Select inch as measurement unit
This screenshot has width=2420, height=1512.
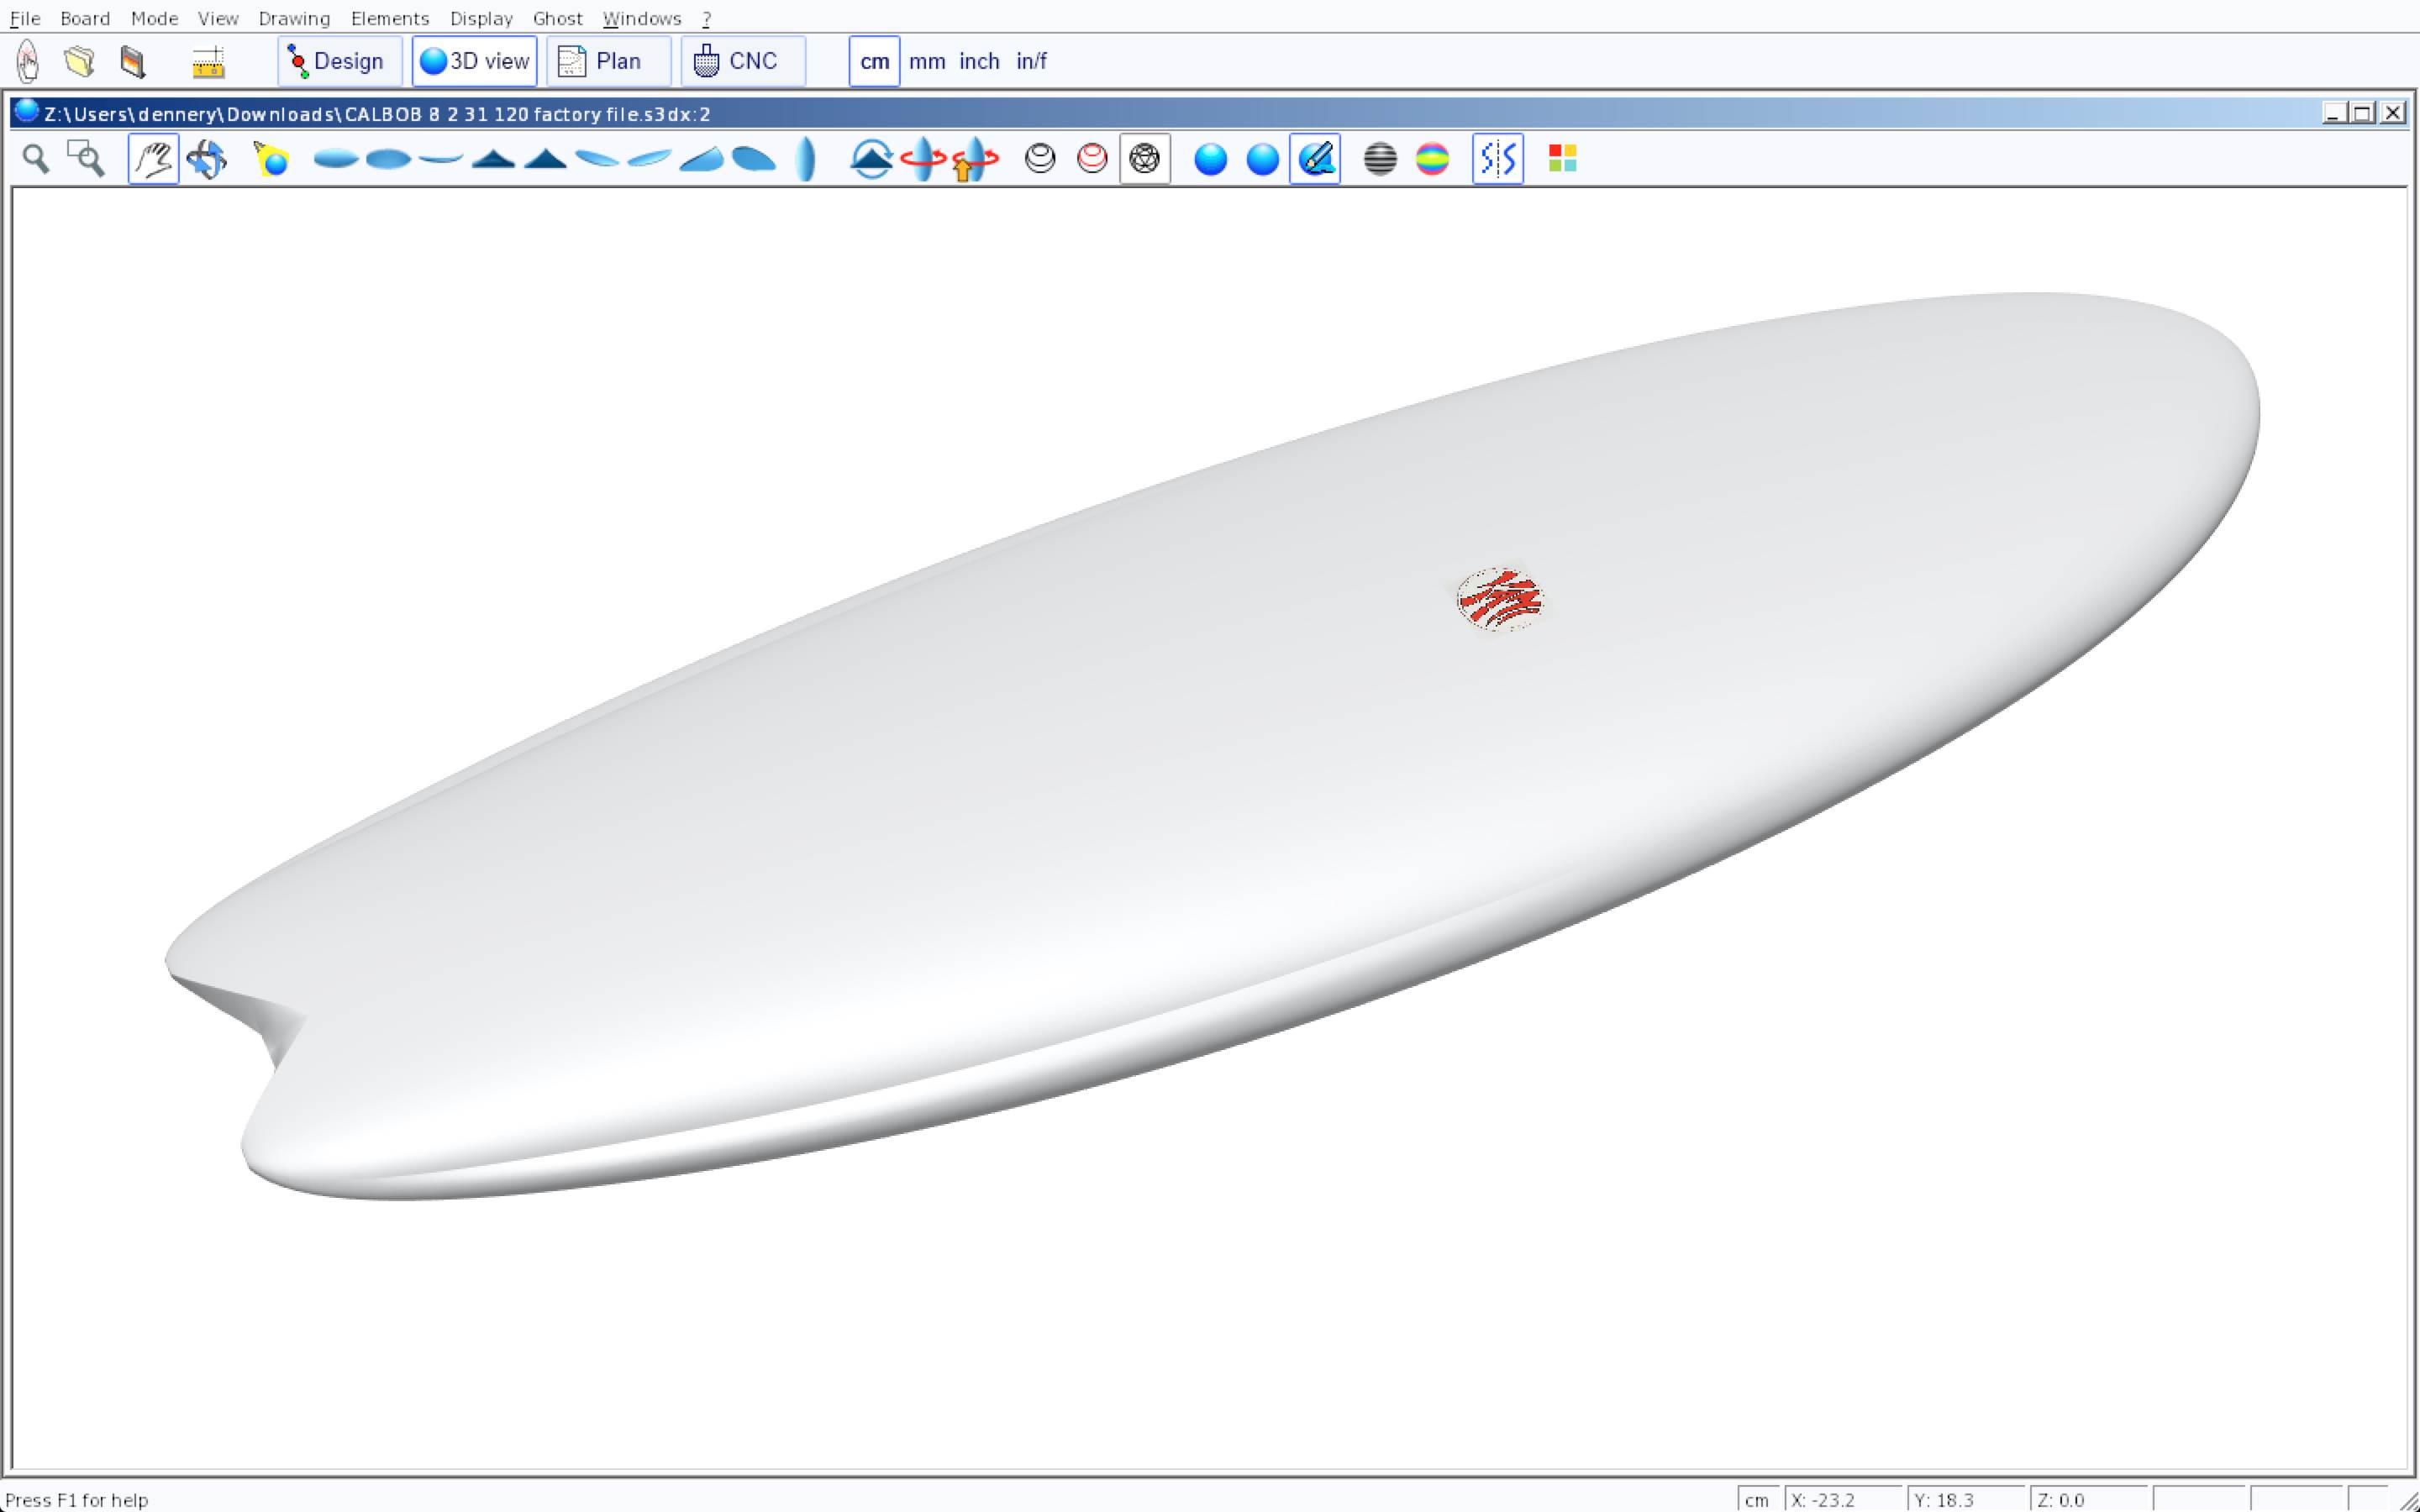tap(978, 61)
